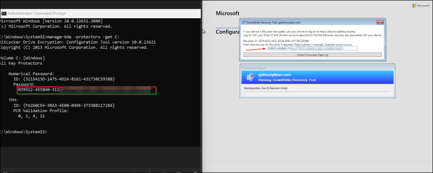Click the Log on with your Email ID line

312,36
